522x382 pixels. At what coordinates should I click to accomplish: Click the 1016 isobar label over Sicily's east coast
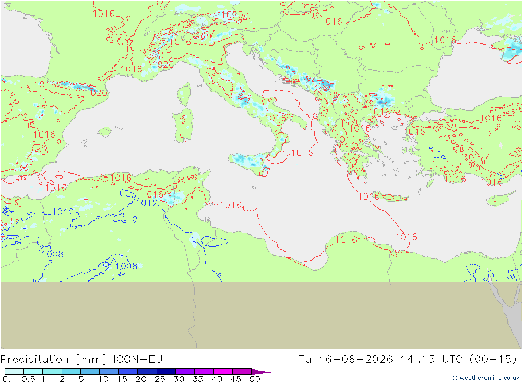[x=302, y=153]
